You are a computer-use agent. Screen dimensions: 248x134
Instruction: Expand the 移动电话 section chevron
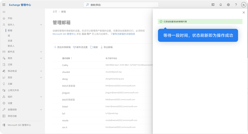click(41, 71)
